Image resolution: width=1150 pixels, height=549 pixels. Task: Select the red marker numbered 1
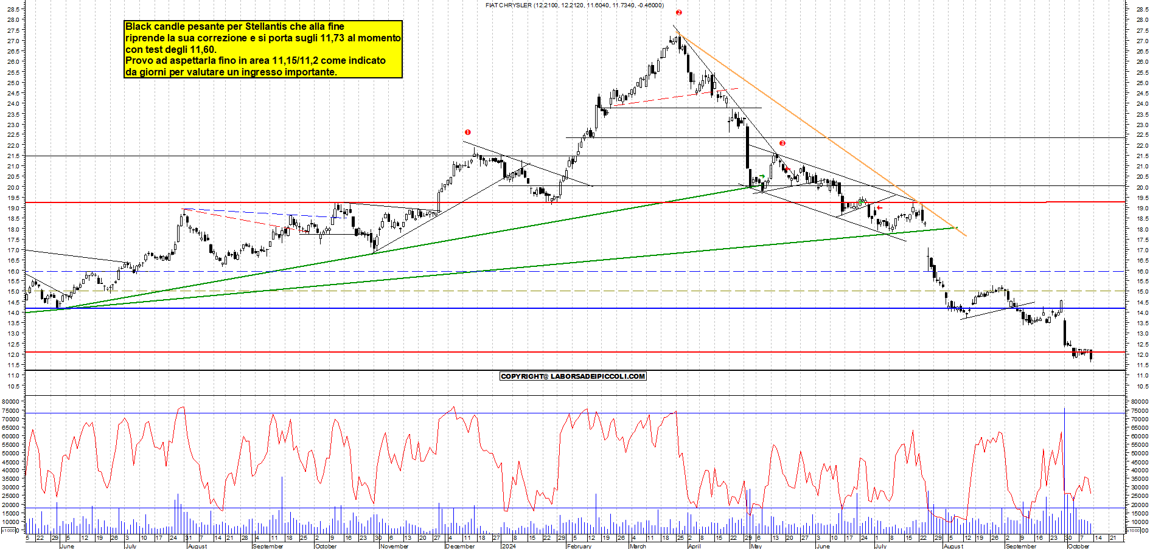pyautogui.click(x=467, y=132)
